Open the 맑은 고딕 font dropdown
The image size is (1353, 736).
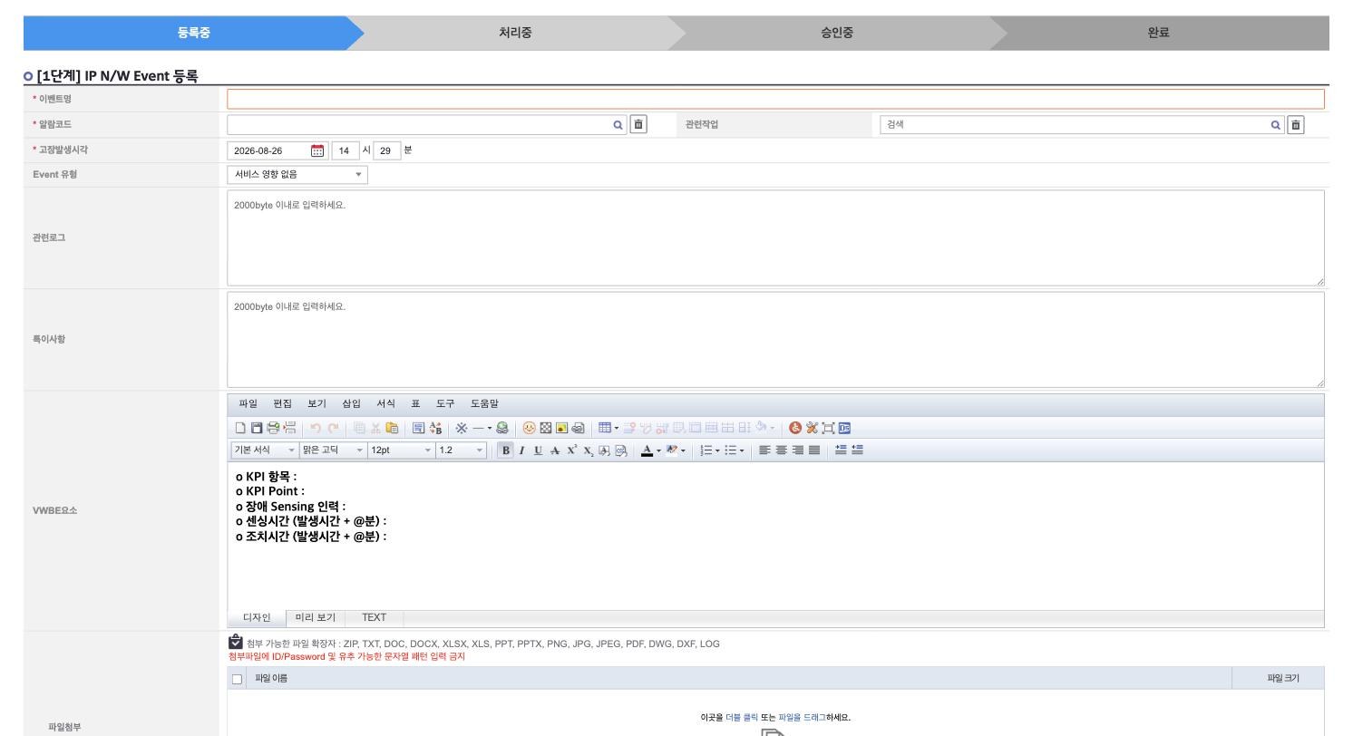[x=333, y=450]
